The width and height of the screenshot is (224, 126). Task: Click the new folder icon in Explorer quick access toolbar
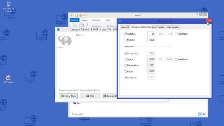click(x=80, y=15)
